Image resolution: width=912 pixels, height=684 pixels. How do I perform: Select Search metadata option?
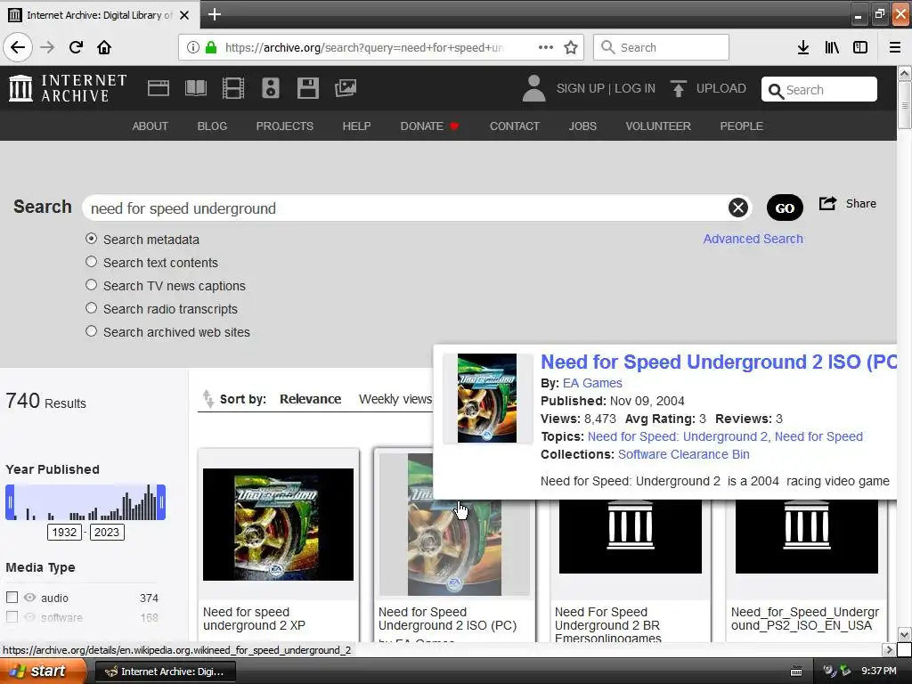pyautogui.click(x=92, y=239)
